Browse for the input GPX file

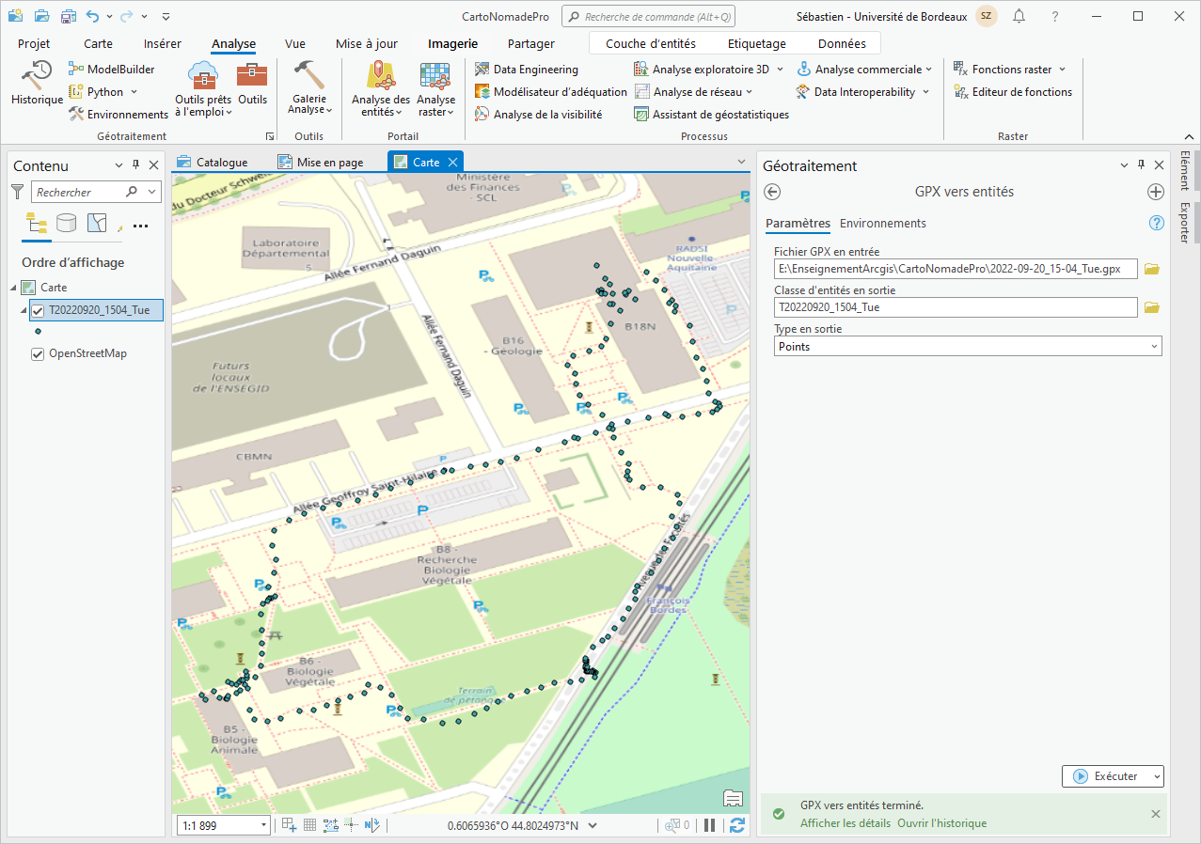pos(1152,269)
